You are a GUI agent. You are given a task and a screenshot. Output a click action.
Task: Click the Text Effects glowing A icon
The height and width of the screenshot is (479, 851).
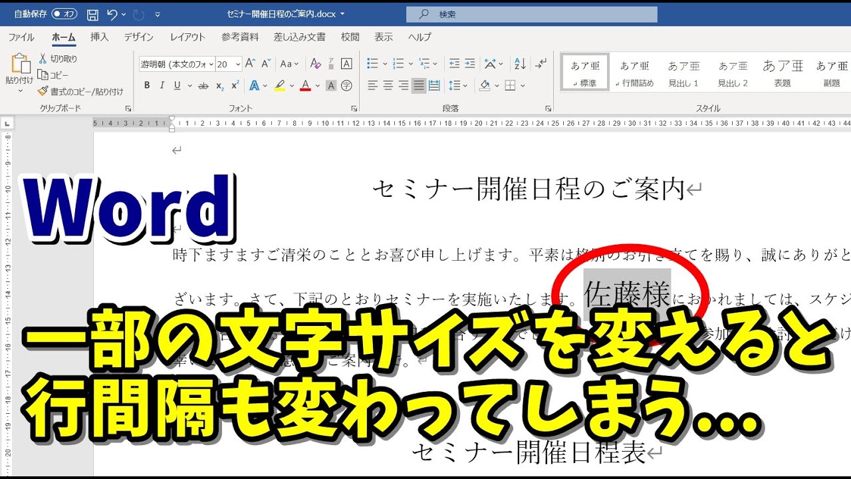(254, 85)
